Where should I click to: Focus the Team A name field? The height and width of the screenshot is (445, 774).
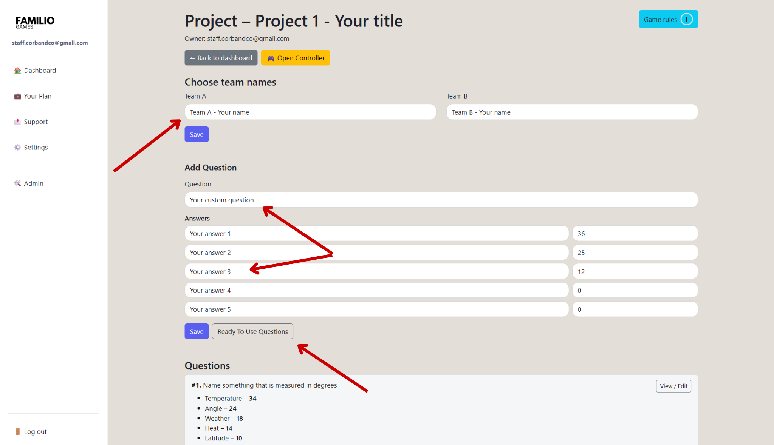(x=310, y=112)
